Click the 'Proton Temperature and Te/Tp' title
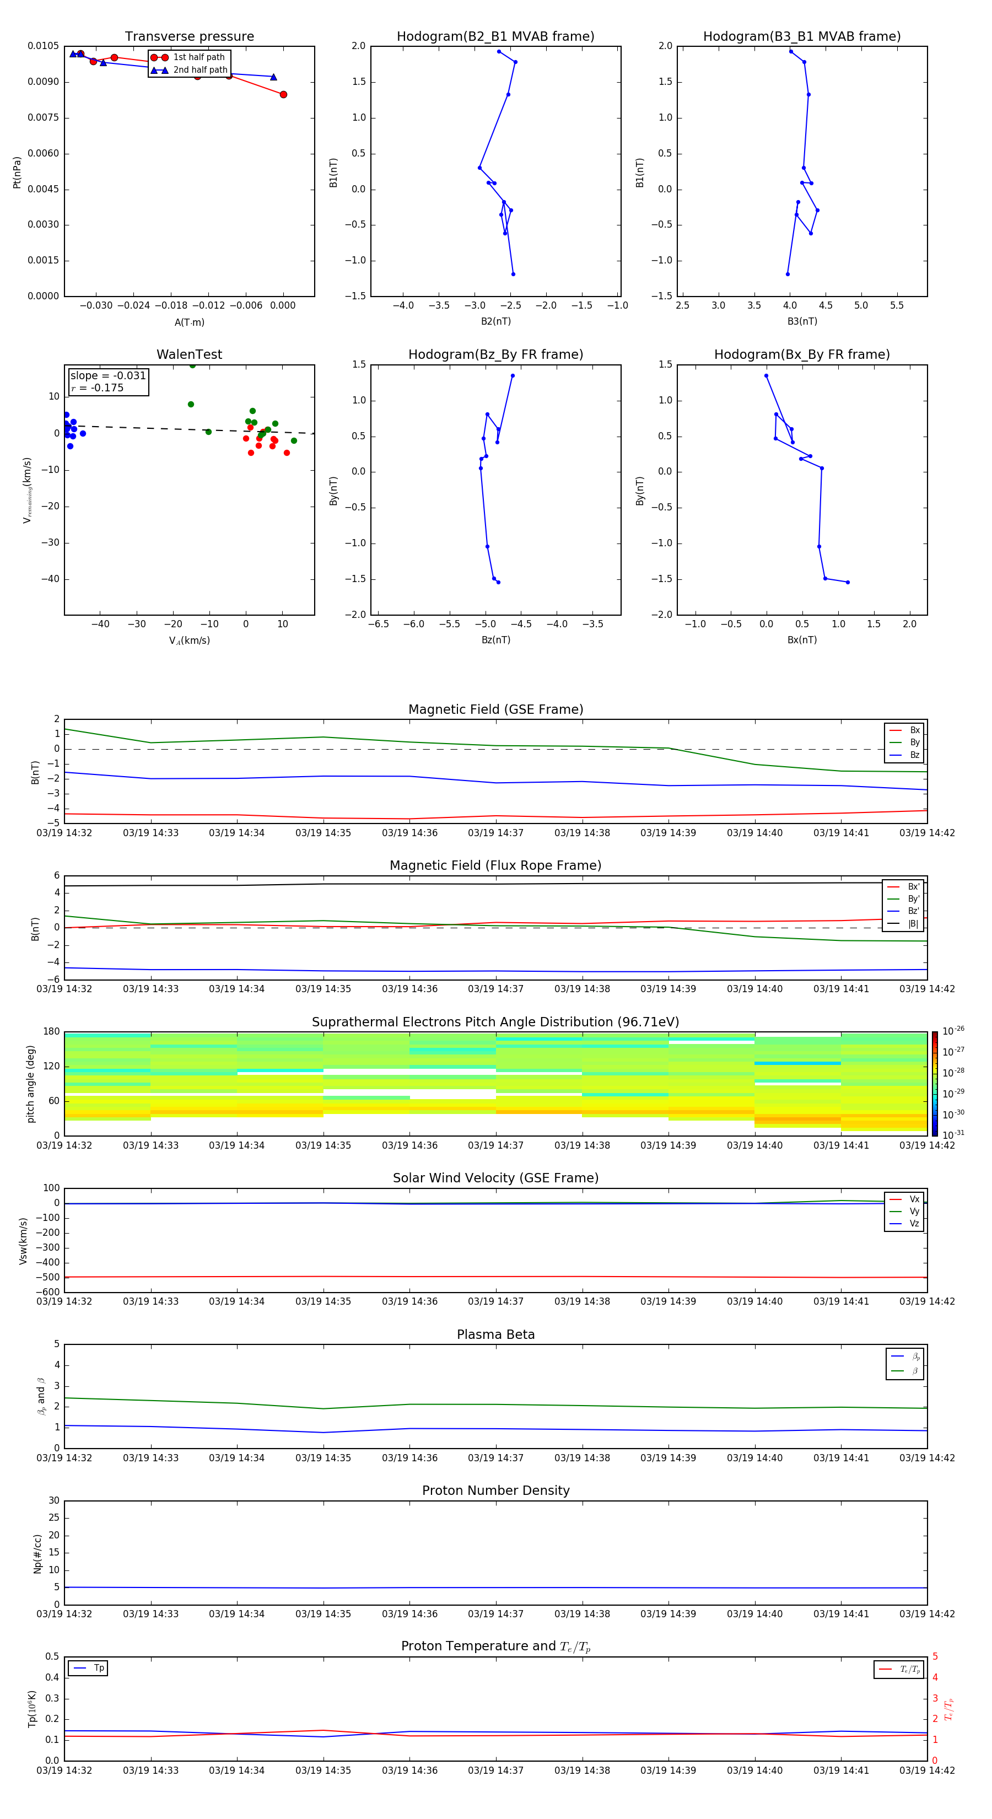The height and width of the screenshot is (1819, 992). point(495,1646)
